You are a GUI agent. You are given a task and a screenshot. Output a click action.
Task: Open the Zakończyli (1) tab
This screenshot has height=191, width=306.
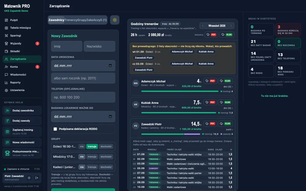pos(96,20)
